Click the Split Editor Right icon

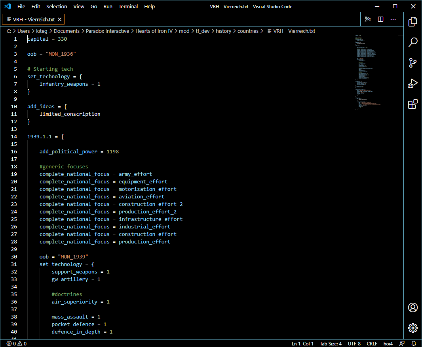tap(380, 19)
